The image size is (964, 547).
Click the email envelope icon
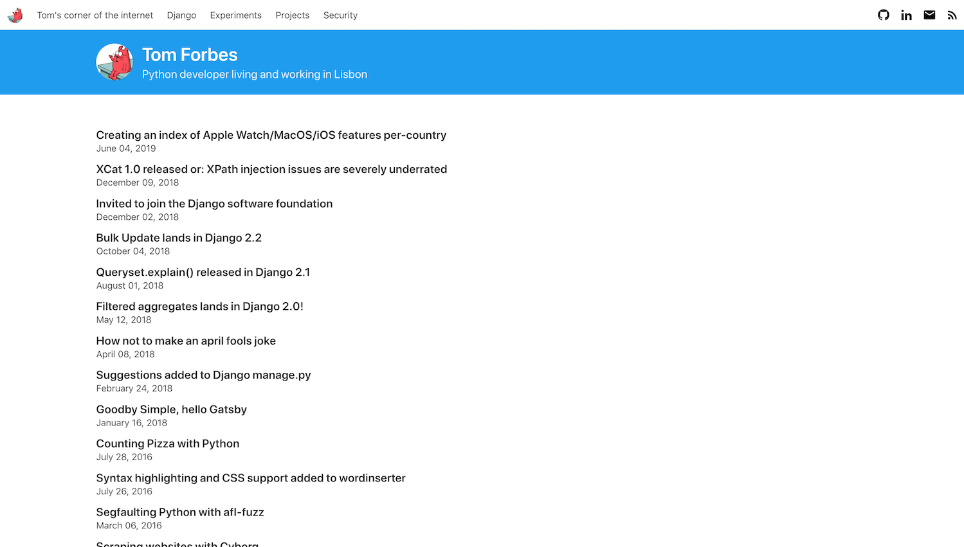pos(929,15)
